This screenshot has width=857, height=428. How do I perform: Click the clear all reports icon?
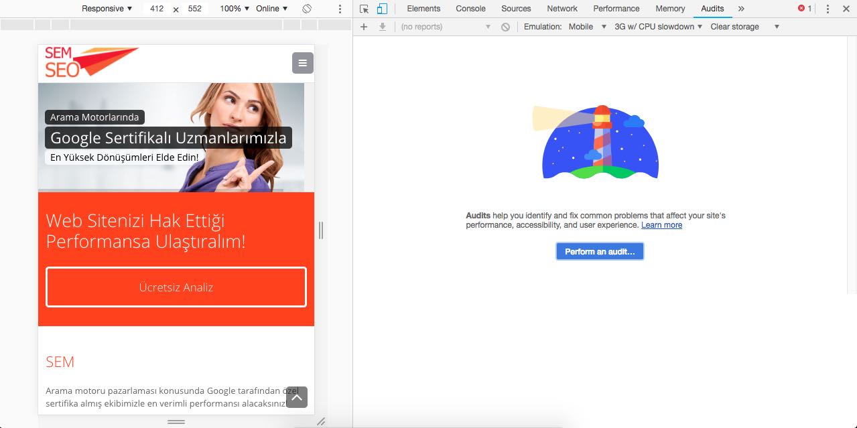(x=505, y=27)
